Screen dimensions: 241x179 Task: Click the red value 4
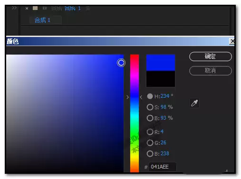point(162,132)
